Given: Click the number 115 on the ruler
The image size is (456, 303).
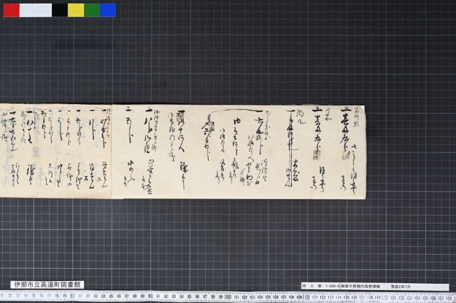Looking at the screenshot, I should (x=346, y=298).
